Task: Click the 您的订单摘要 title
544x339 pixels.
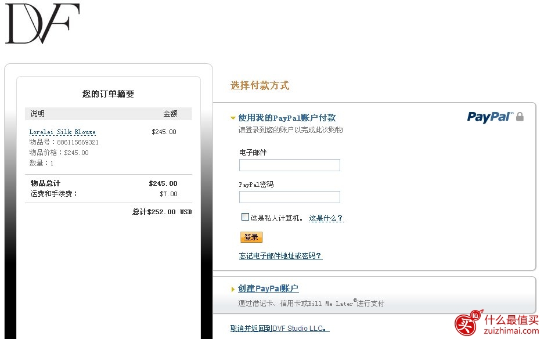Action: click(x=108, y=93)
